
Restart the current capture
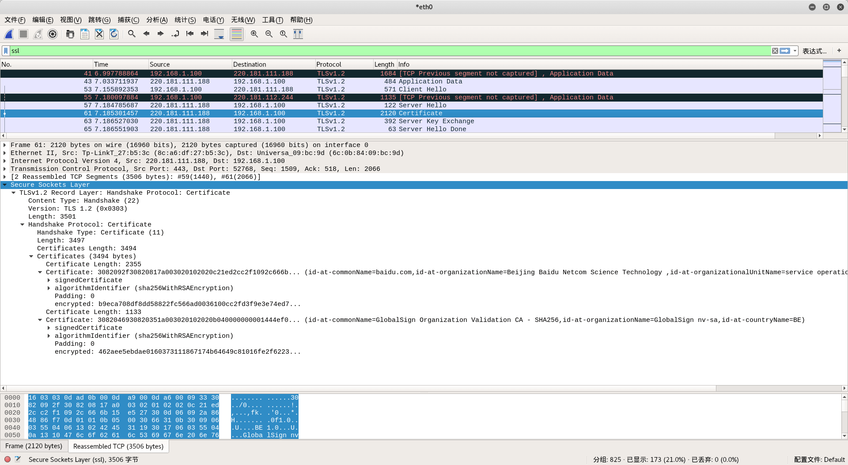pyautogui.click(x=38, y=34)
